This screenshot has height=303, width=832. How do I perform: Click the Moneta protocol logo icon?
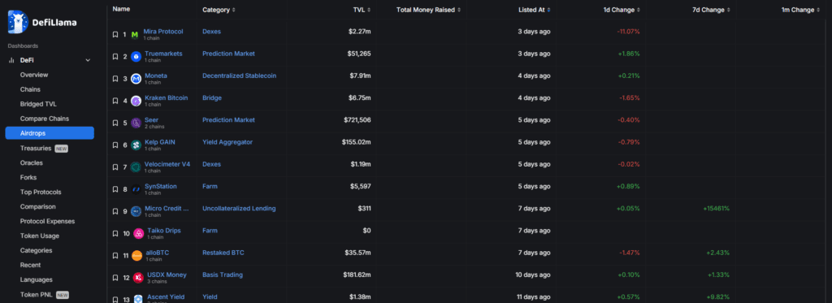point(136,79)
